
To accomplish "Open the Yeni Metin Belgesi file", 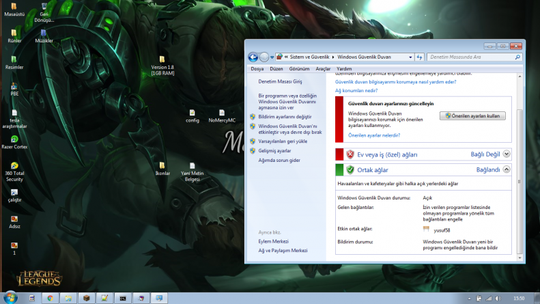I will point(192,172).
